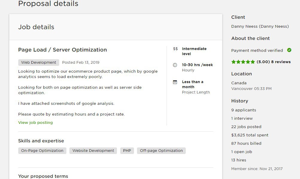The image size is (300, 179).
Task: Click the Hourly label
Action: 188,70
